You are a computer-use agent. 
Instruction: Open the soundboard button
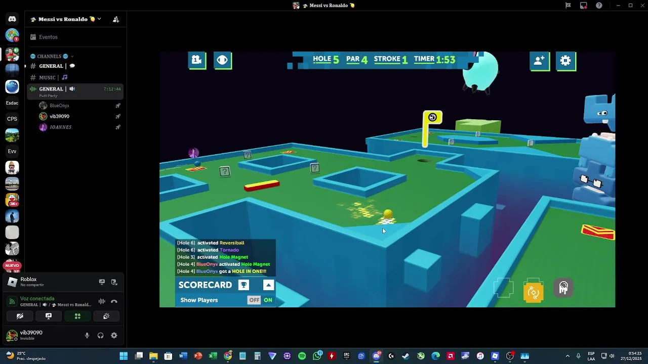tap(106, 316)
